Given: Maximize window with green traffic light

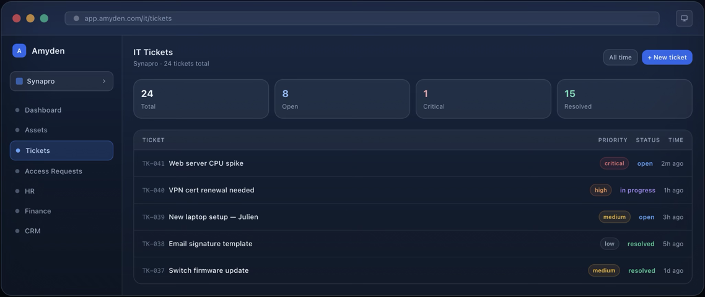Looking at the screenshot, I should click(x=44, y=19).
